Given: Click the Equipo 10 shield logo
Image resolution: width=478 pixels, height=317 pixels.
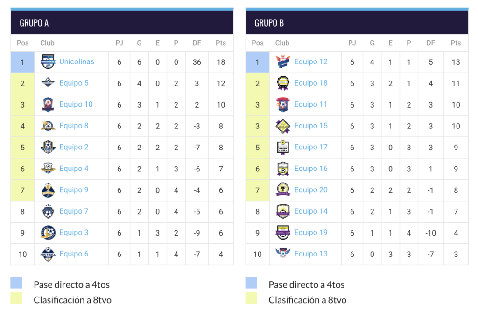Looking at the screenshot, I should [x=48, y=105].
